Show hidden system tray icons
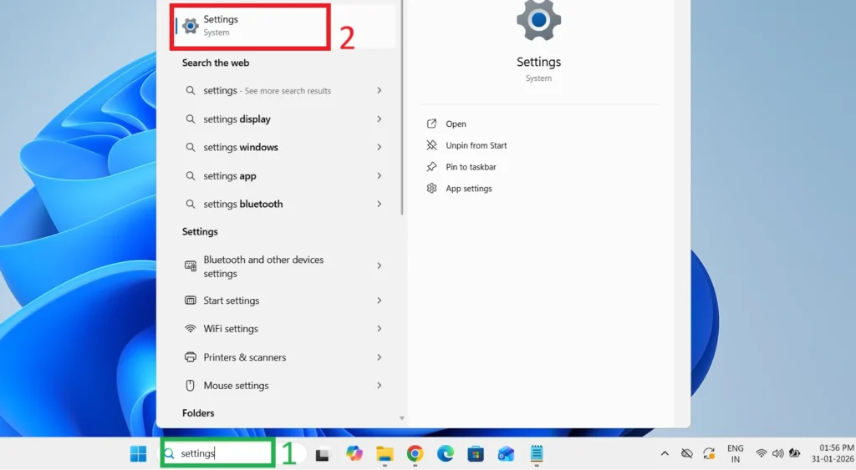The image size is (856, 470). (665, 453)
